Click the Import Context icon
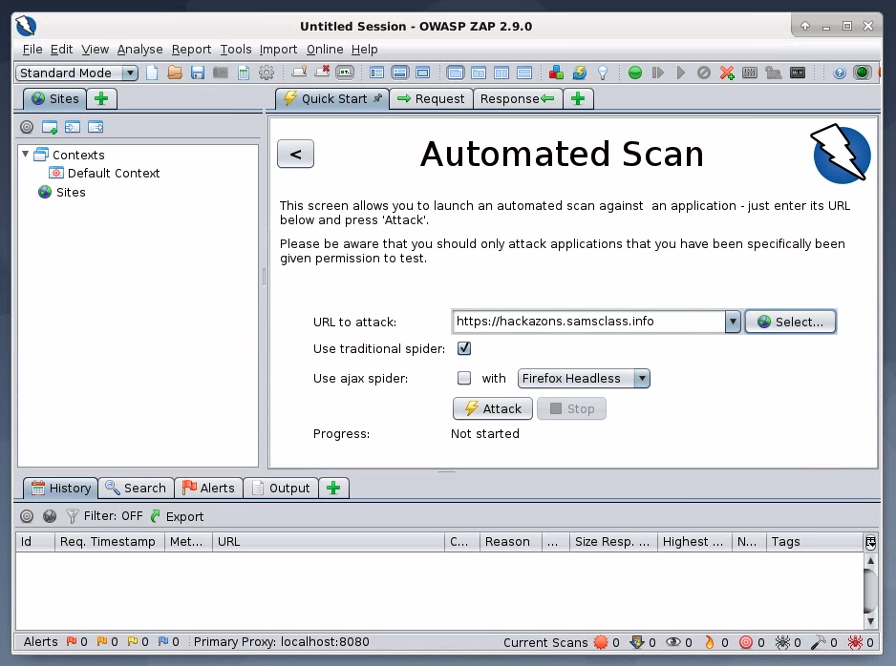 73,127
